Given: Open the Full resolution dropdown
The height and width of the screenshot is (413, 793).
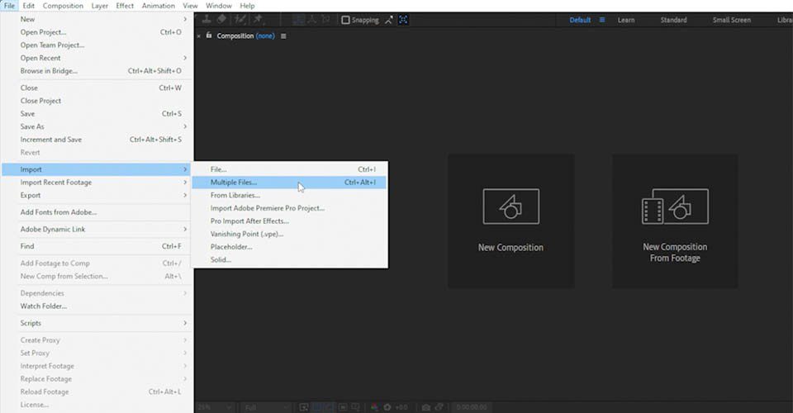Looking at the screenshot, I should 266,407.
